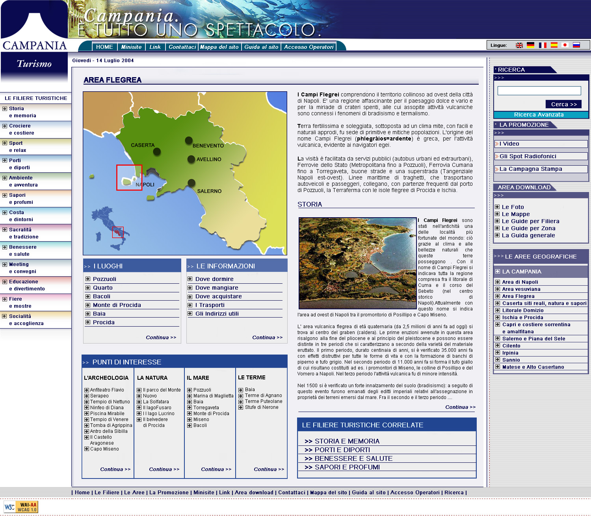Click Continua >> under L'Archeologia
This screenshot has height=521, width=591.
point(115,469)
